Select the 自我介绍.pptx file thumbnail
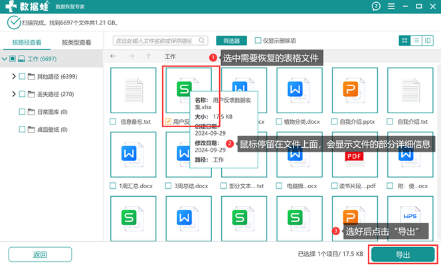441x269 pixels. tap(355, 90)
